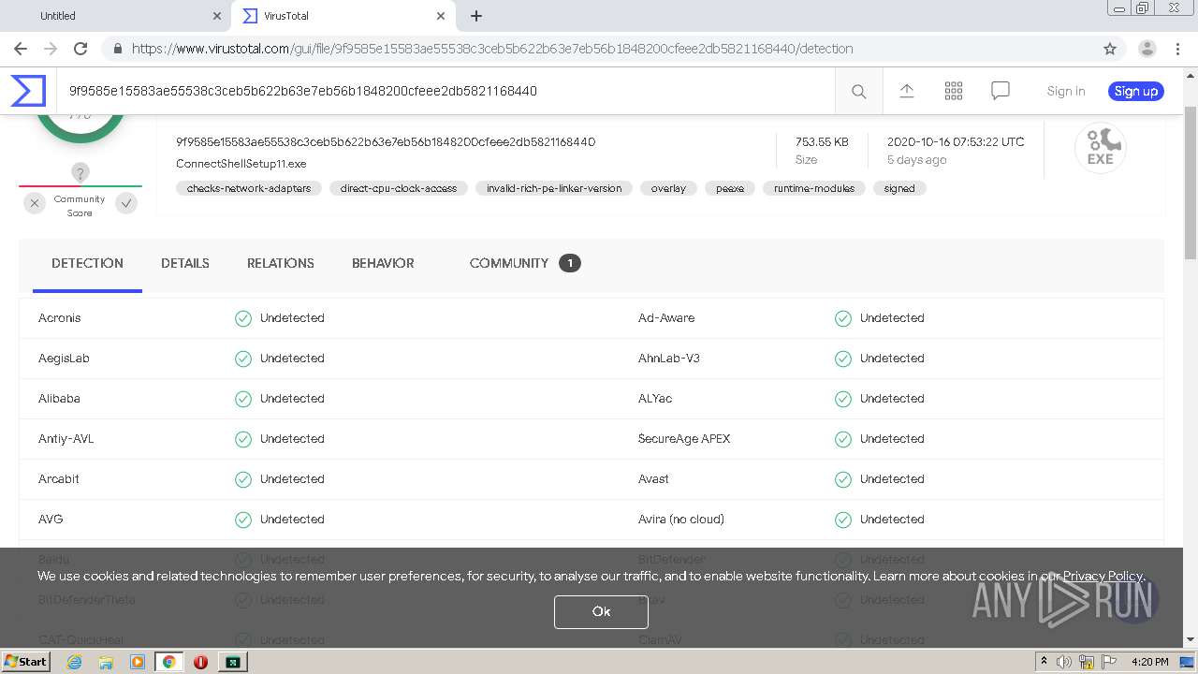Open the Privacy Policy link
1198x674 pixels.
(1103, 576)
